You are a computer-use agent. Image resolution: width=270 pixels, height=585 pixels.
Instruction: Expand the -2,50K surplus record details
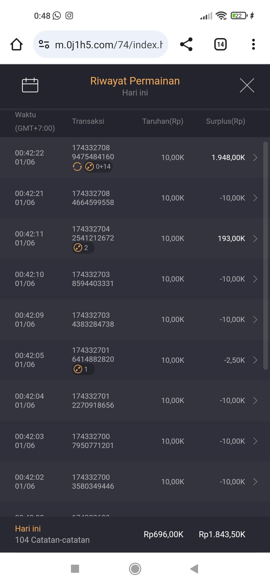[255, 360]
